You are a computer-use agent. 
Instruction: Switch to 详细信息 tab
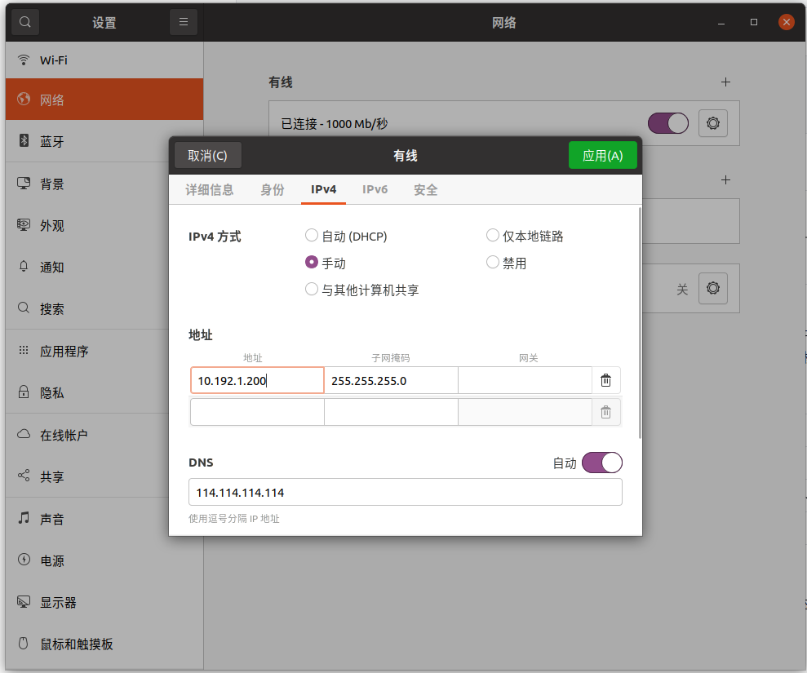[x=210, y=190]
